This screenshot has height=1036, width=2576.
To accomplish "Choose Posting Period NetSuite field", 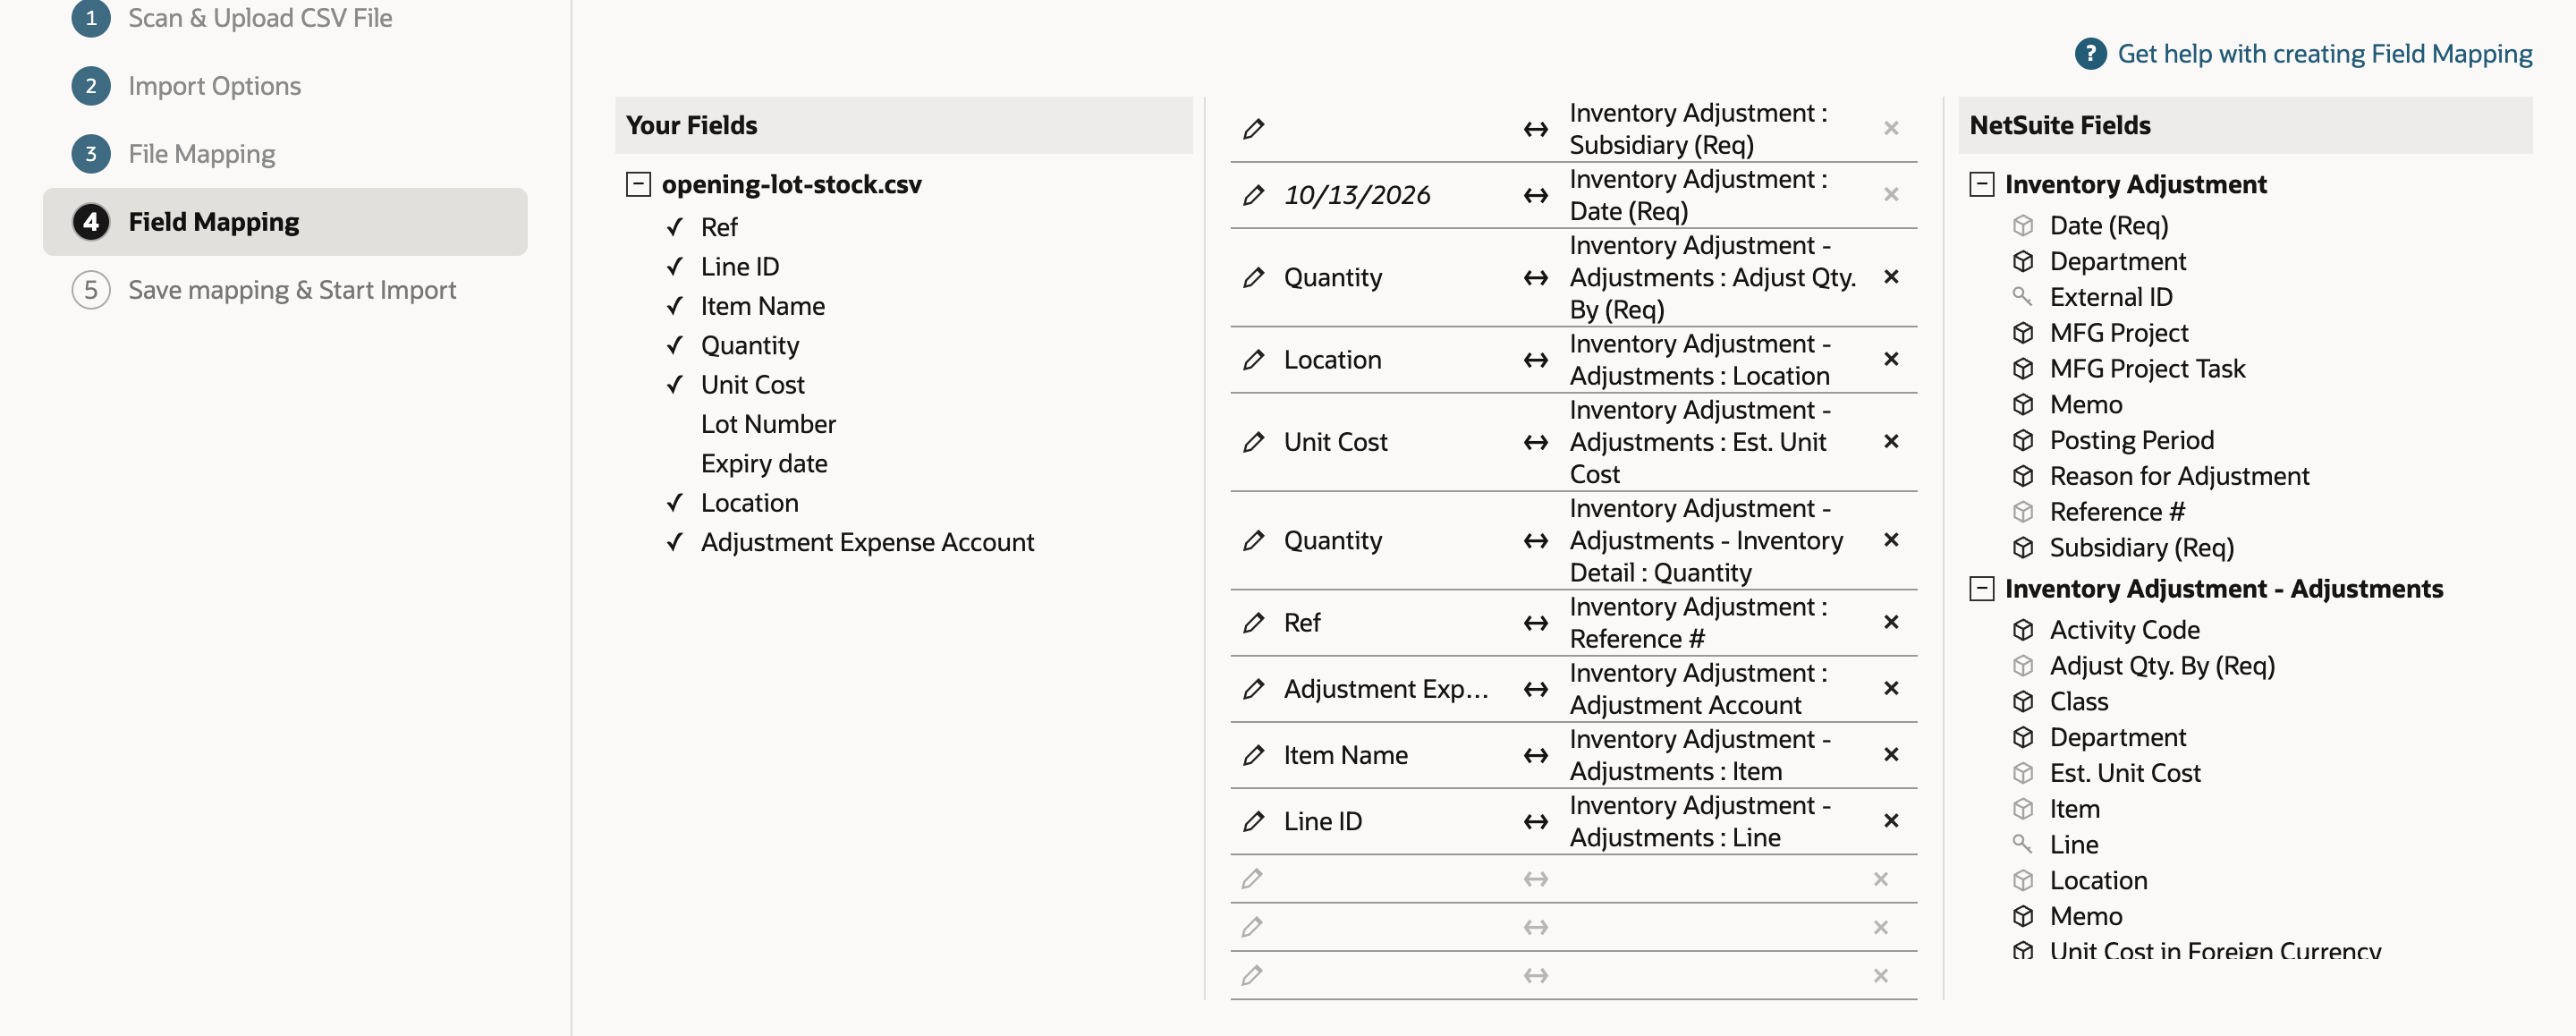I will 2131,440.
